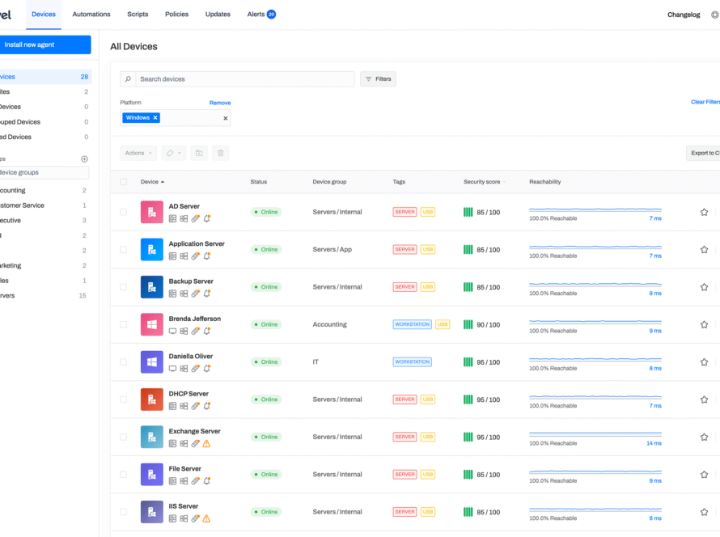
Task: Click the Clear Filters link
Action: [705, 102]
